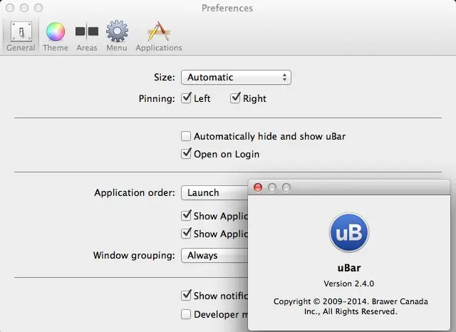Close the uBar About window
The height and width of the screenshot is (332, 456).
point(258,187)
